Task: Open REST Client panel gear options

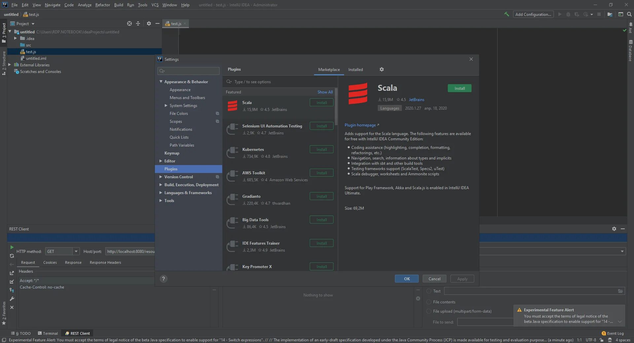Action: click(614, 229)
